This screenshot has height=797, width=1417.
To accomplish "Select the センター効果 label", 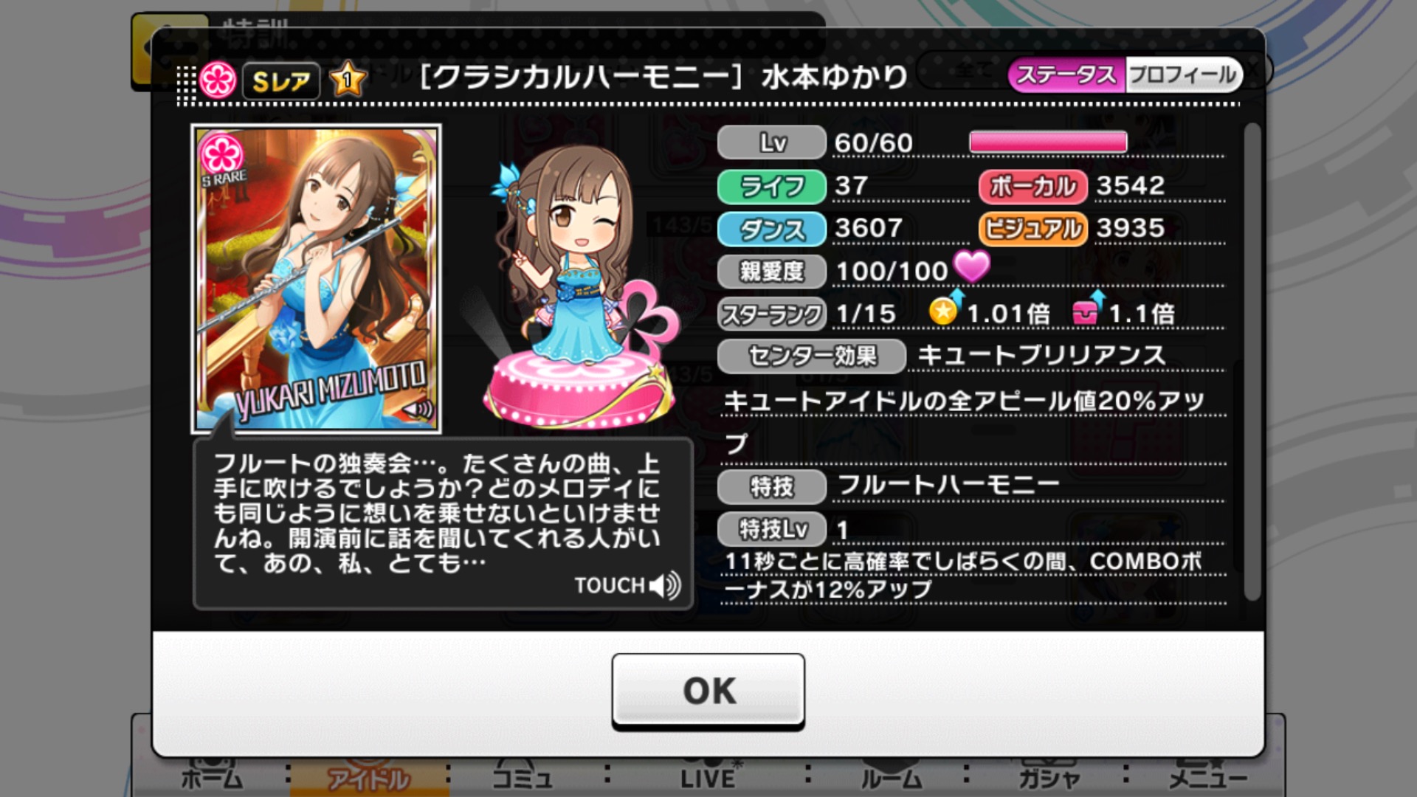I will click(811, 356).
